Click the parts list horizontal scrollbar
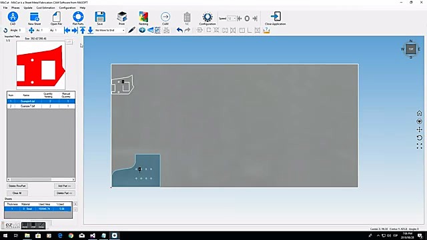Image resolution: width=427 pixels, height=240 pixels. tap(41, 179)
